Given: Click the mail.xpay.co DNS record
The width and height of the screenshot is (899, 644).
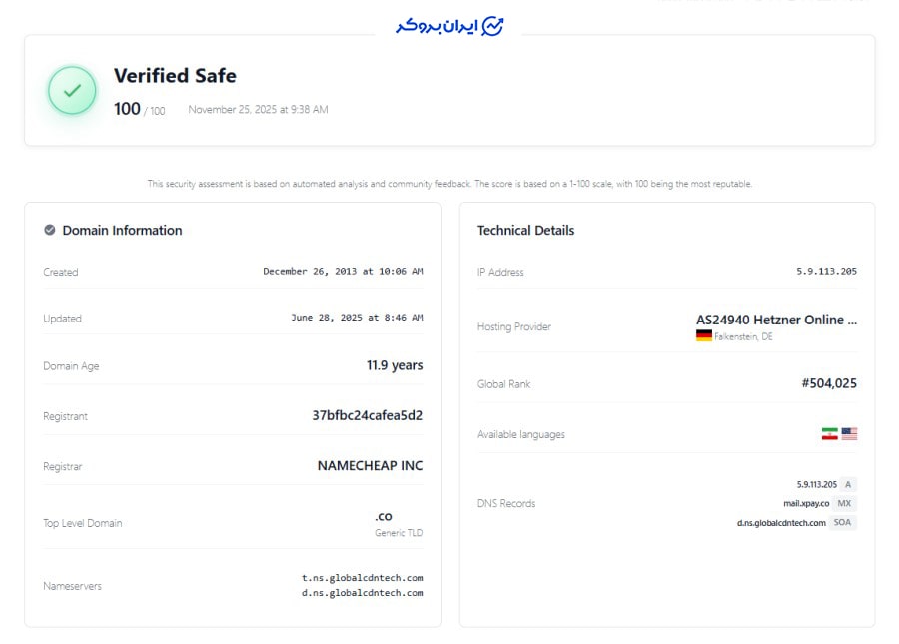Looking at the screenshot, I should (x=806, y=503).
